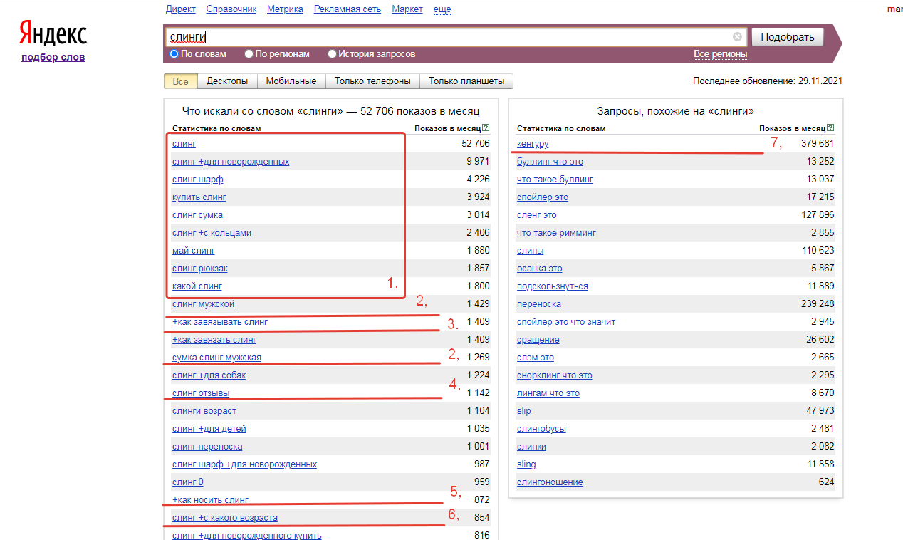Image resolution: width=903 pixels, height=540 pixels.
Task: Open 'слипы' similar query link
Action: 531,251
